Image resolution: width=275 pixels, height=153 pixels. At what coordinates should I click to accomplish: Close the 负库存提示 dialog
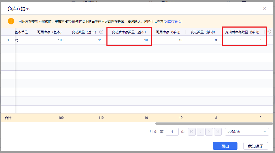click(264, 8)
